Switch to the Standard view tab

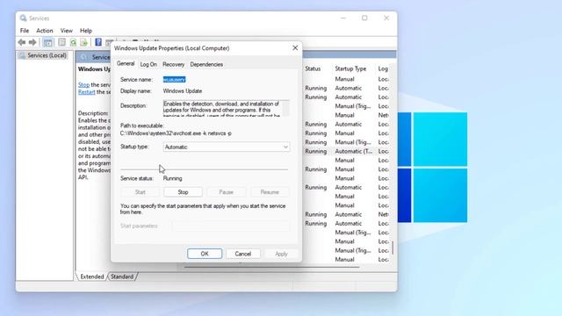[x=122, y=276]
